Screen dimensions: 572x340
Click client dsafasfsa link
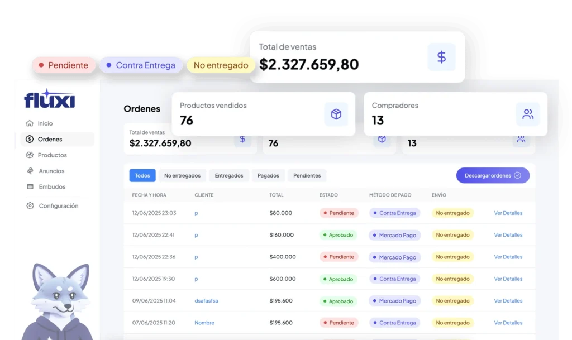pos(206,301)
